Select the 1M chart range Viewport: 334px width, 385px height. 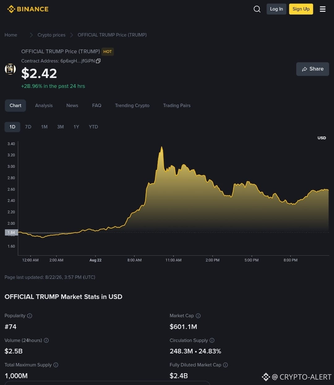[44, 127]
